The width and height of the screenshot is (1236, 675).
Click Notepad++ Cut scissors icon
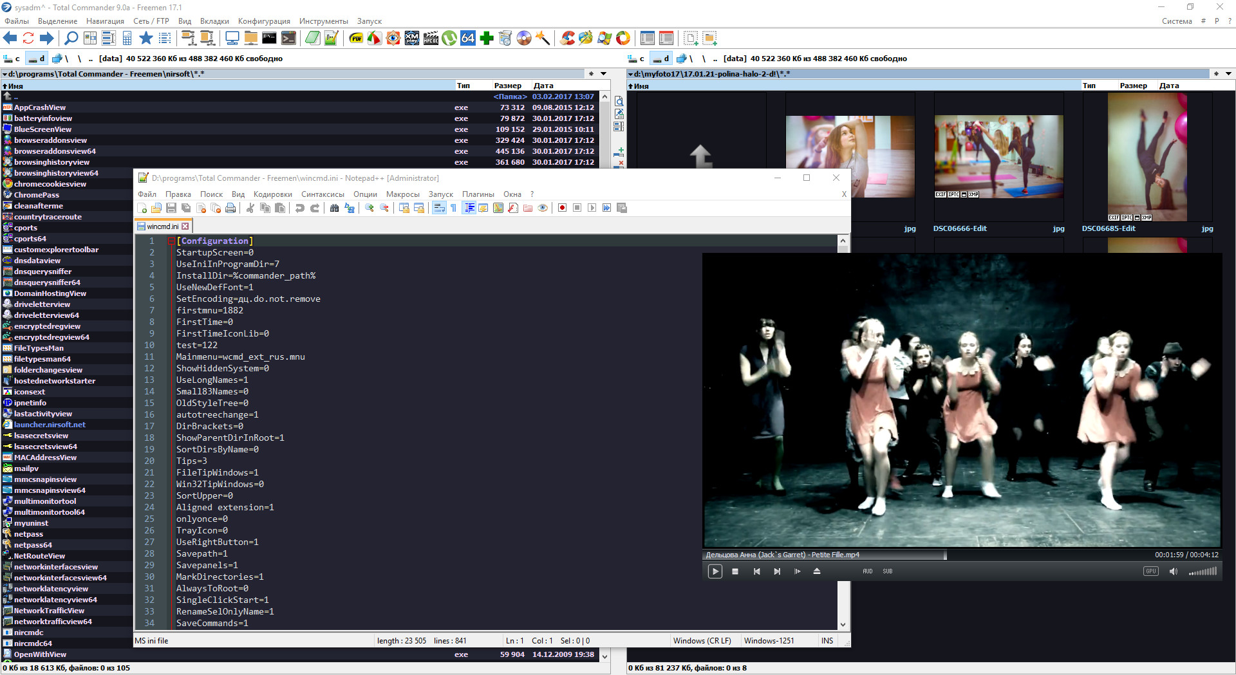(250, 208)
